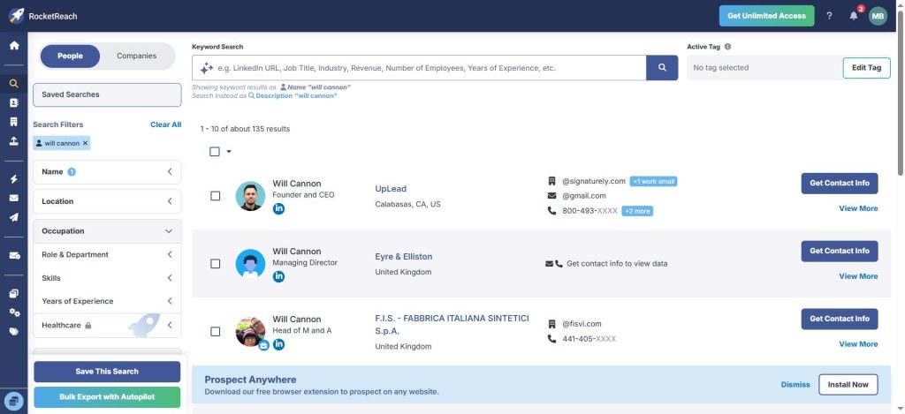Expand the Location filter

[107, 201]
